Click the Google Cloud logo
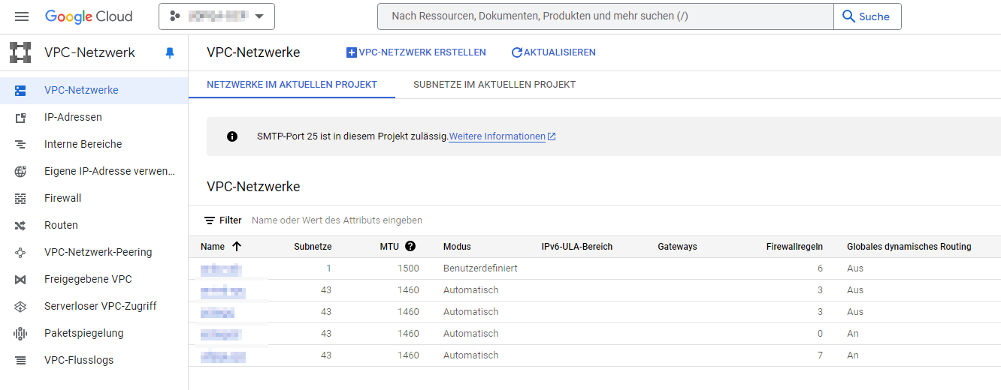The image size is (1001, 390). 89,16
